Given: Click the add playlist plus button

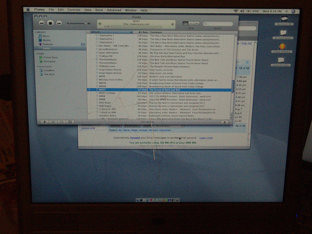Looking at the screenshot, I should pyautogui.click(x=44, y=122).
